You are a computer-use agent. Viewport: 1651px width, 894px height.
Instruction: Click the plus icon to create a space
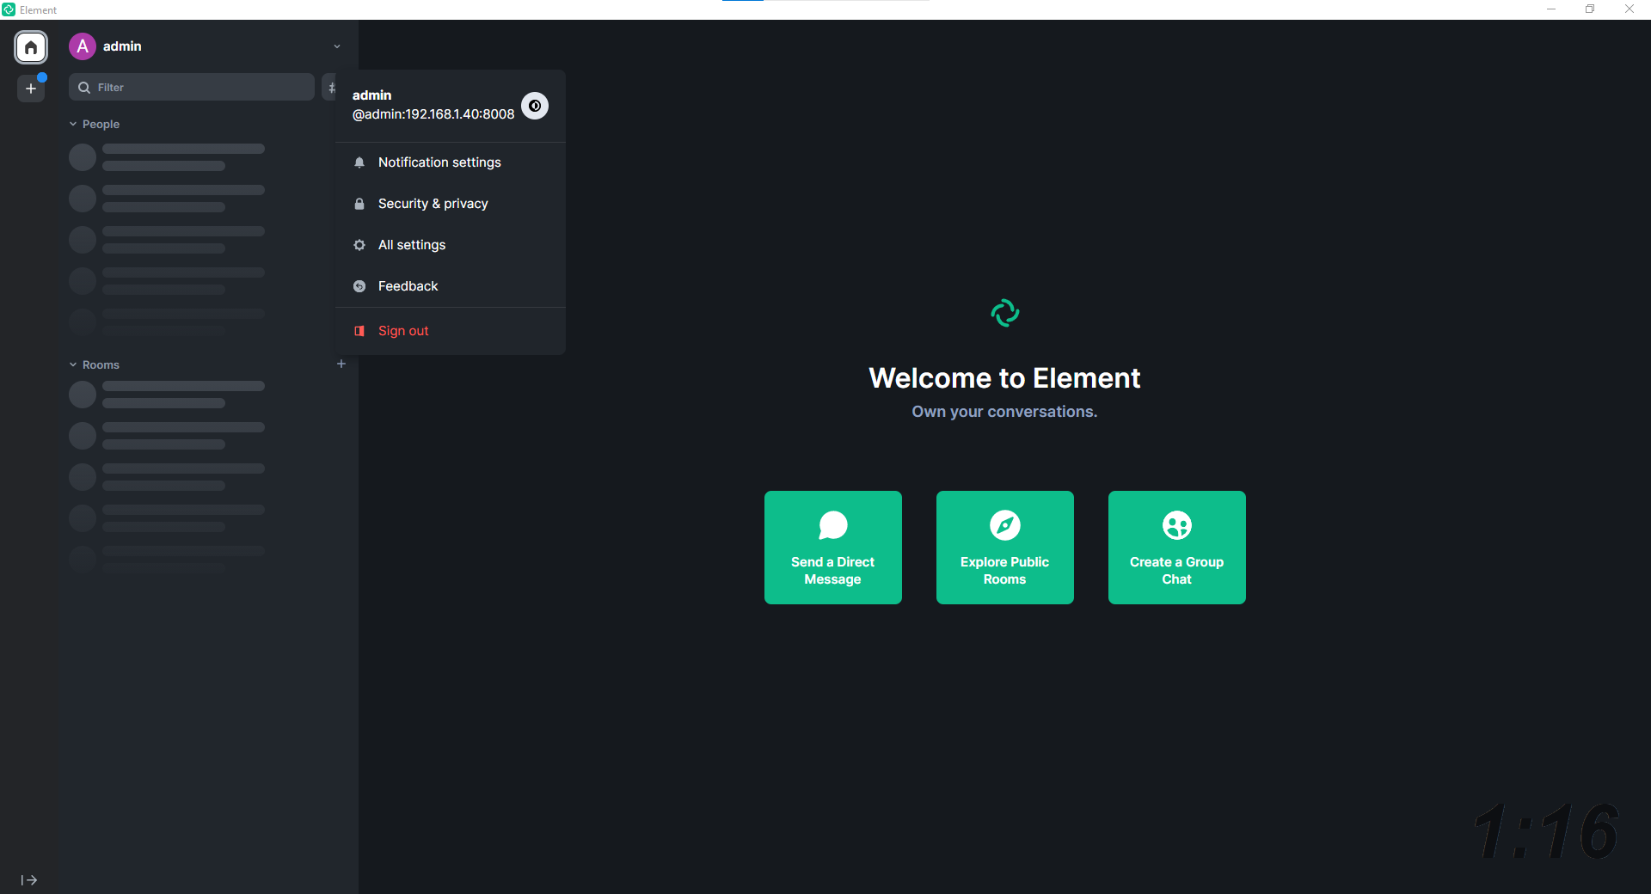pyautogui.click(x=31, y=89)
